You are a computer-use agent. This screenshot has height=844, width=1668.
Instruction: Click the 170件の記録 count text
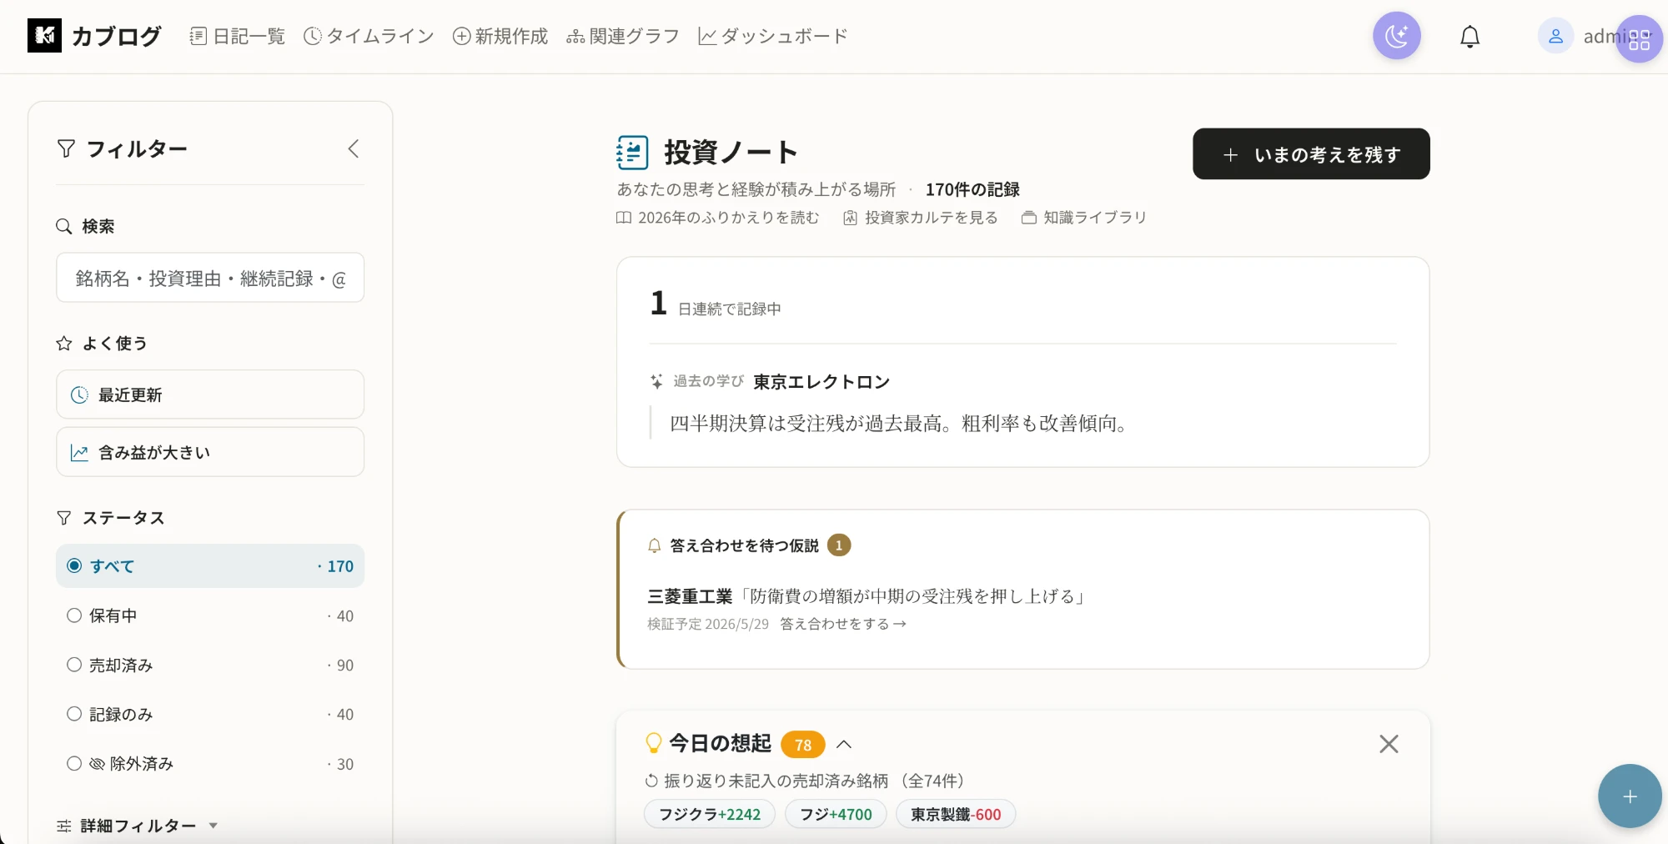[x=972, y=189]
